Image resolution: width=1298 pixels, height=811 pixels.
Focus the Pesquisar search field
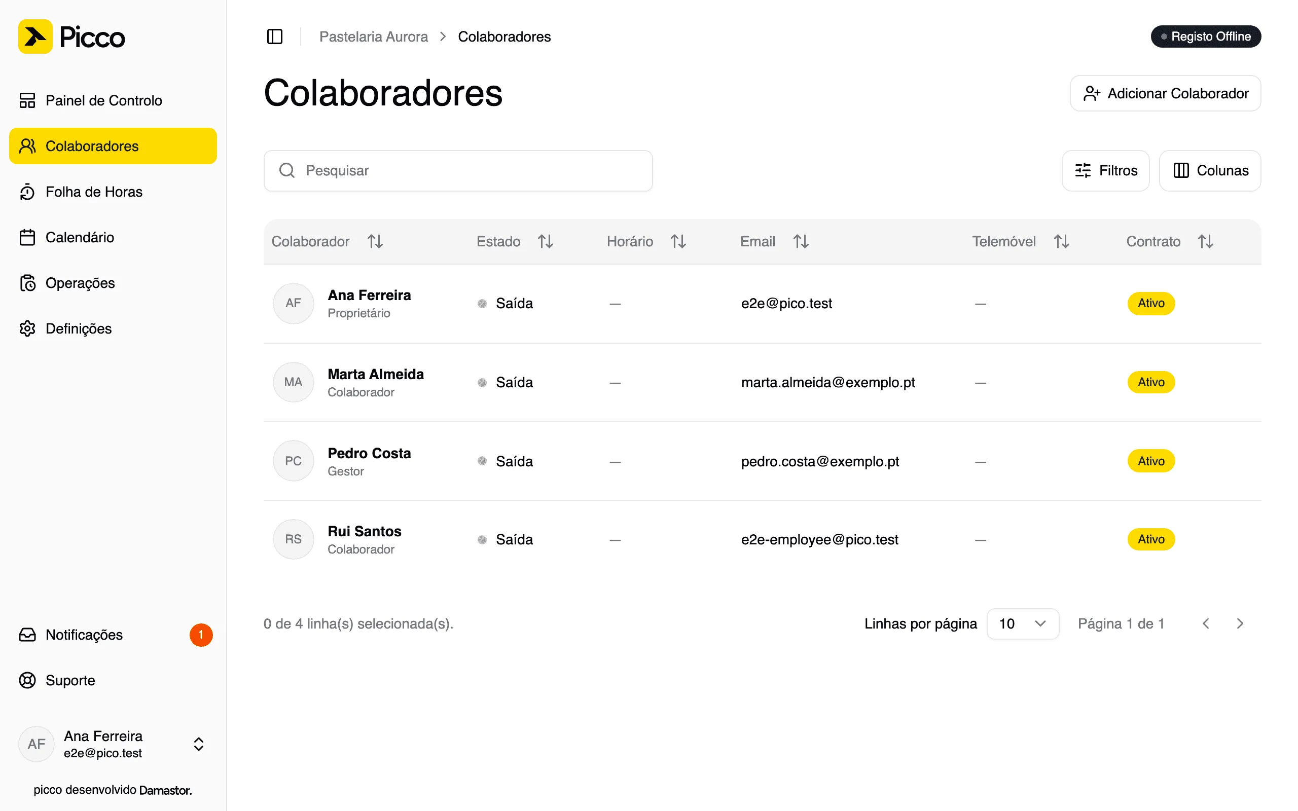(x=458, y=171)
